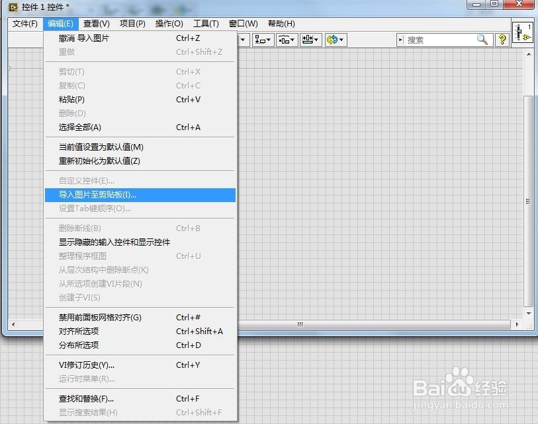Screen dimensions: 538x424
Task: Click the control icon pane at top right
Action: tap(522, 32)
